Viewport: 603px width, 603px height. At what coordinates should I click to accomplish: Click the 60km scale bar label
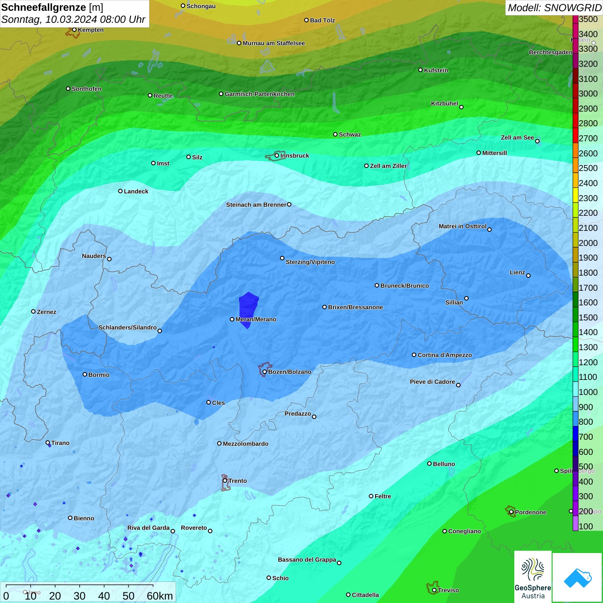160,596
